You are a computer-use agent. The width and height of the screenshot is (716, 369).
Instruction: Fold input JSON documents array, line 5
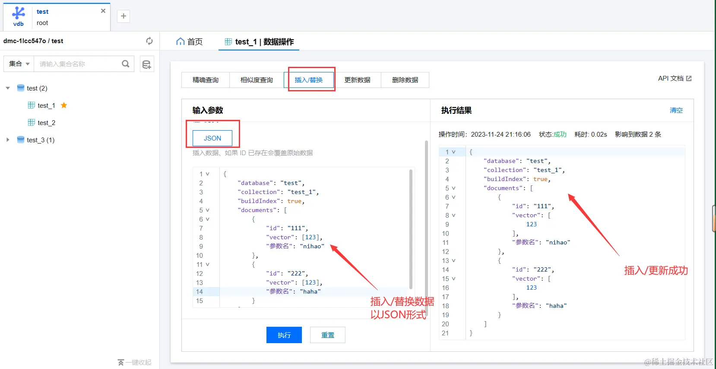[x=208, y=210]
